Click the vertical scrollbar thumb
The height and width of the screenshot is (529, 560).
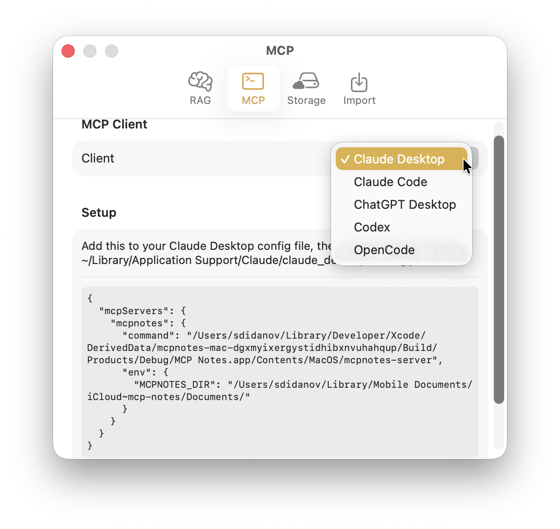click(x=499, y=269)
